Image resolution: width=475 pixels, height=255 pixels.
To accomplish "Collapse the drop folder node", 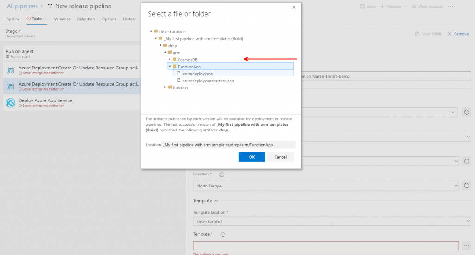I will click(160, 45).
